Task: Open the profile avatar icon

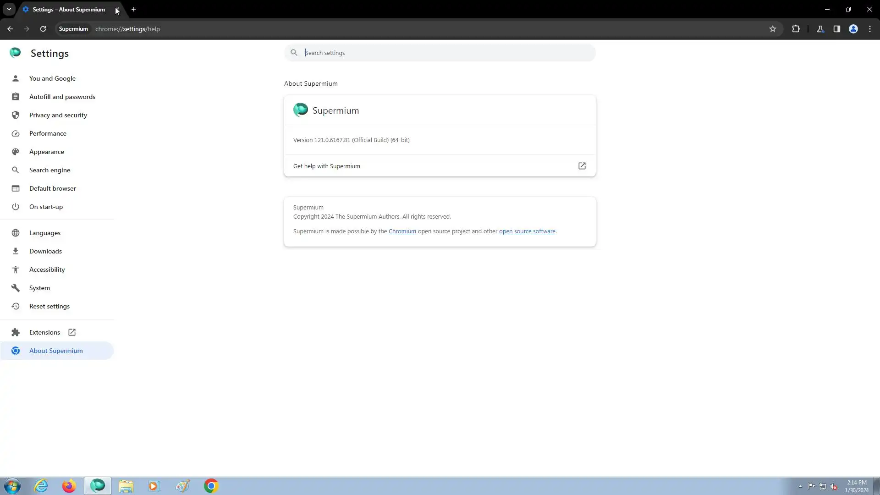Action: coord(853,29)
